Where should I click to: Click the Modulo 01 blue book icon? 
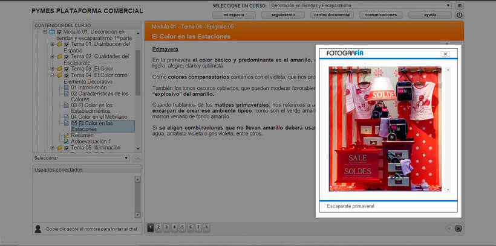[x=52, y=32]
